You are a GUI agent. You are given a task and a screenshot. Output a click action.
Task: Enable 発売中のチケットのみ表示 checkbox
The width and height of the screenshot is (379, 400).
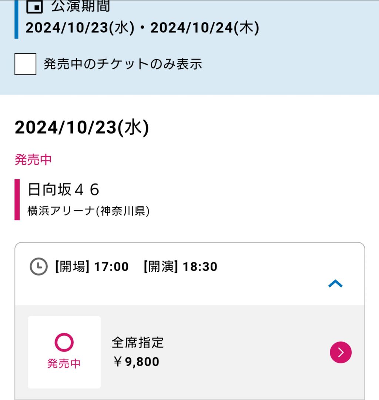pyautogui.click(x=25, y=64)
